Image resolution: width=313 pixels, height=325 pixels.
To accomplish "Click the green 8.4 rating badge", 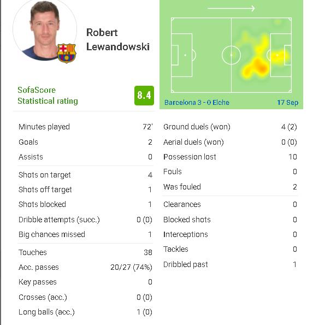I will pos(144,96).
